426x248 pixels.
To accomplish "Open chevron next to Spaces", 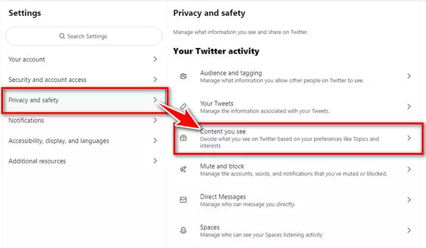I will [x=409, y=230].
